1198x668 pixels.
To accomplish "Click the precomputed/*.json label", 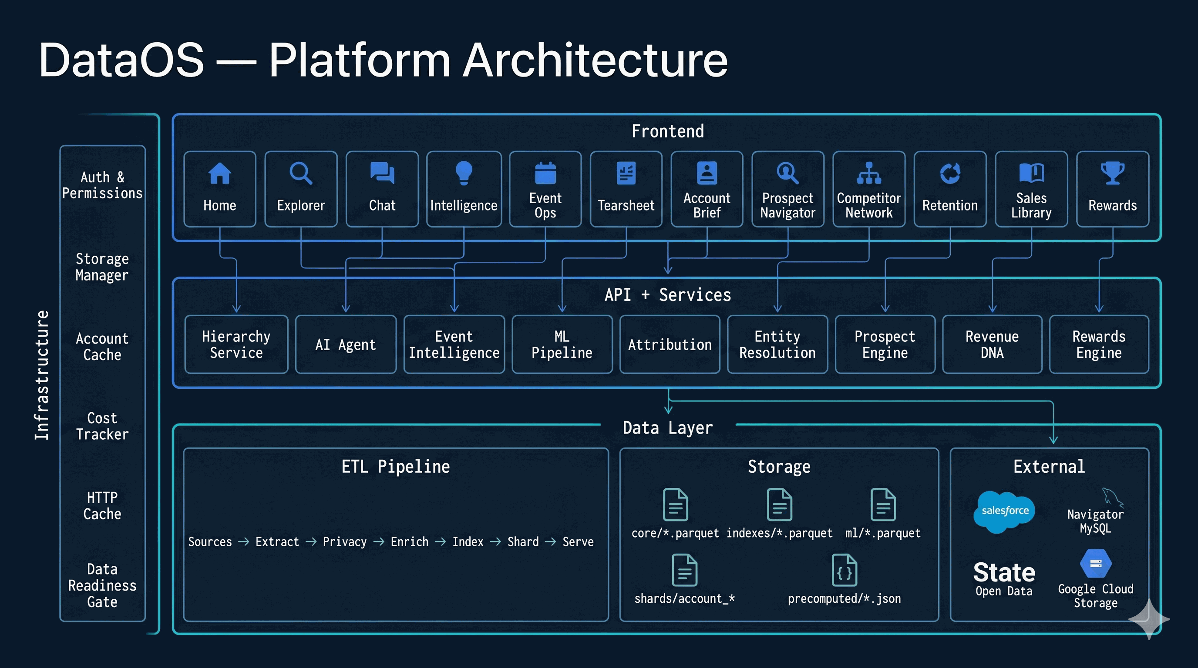I will point(844,598).
